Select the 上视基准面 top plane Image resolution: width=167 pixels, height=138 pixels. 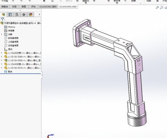point(13,42)
